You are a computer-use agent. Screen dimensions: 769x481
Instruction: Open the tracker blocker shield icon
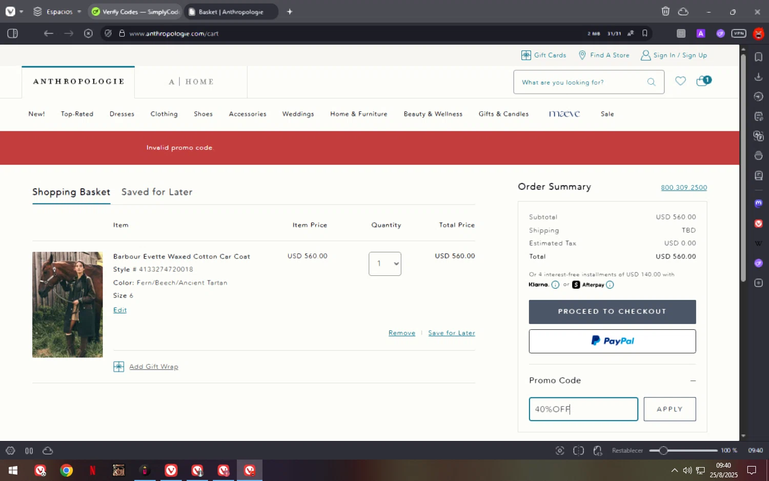click(x=108, y=33)
